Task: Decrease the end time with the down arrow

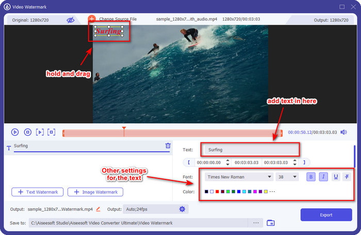Action: pyautogui.click(x=295, y=165)
